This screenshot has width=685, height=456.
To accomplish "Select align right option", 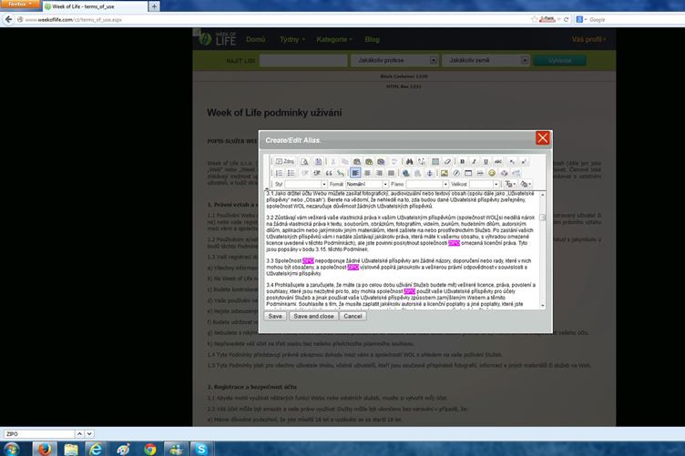I will tap(379, 173).
